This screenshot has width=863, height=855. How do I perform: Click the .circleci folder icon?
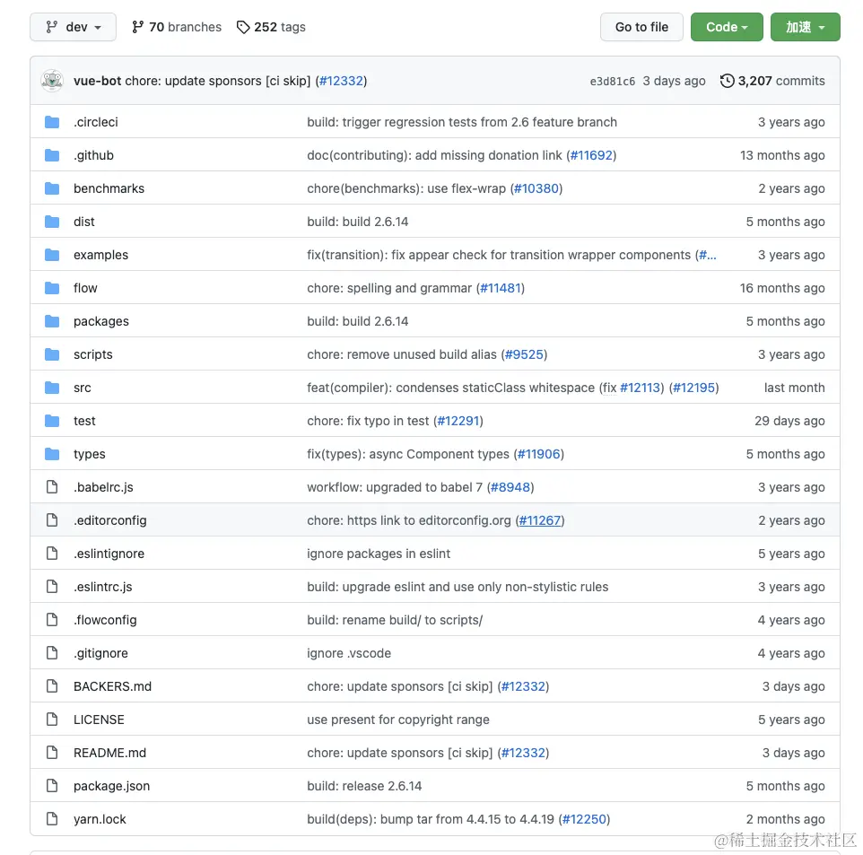coord(52,122)
